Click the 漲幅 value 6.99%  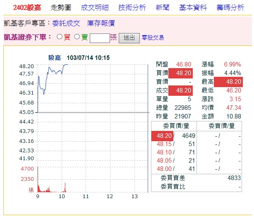232,64
